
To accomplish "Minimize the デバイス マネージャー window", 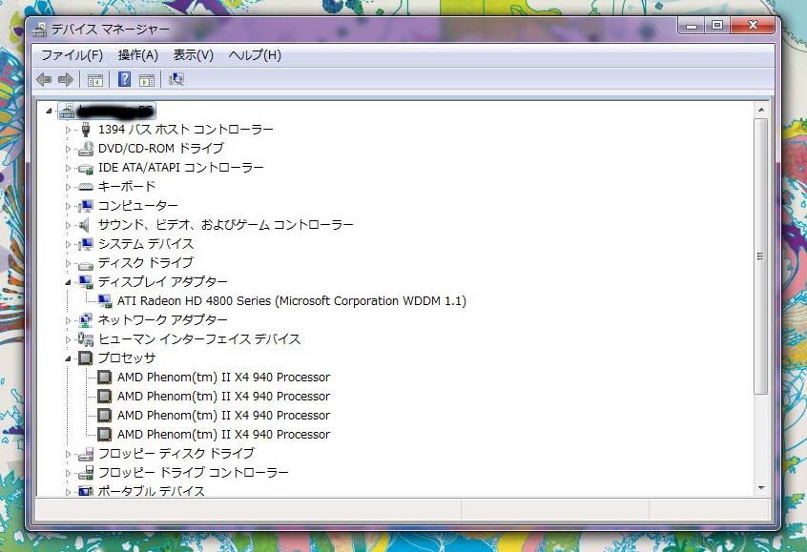I will coord(692,25).
